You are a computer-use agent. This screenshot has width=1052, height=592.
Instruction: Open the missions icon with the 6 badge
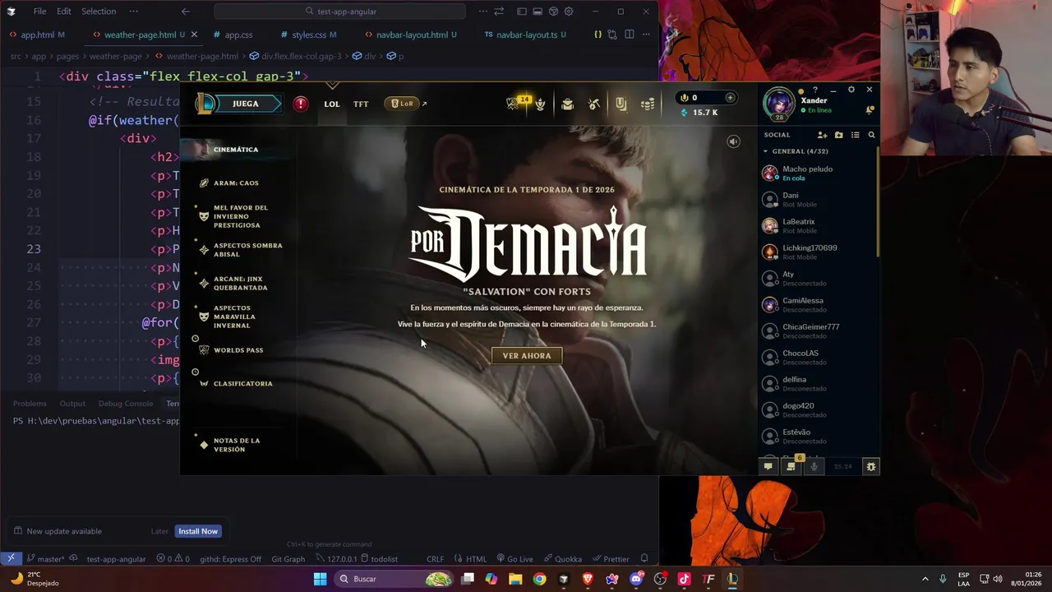pos(791,465)
